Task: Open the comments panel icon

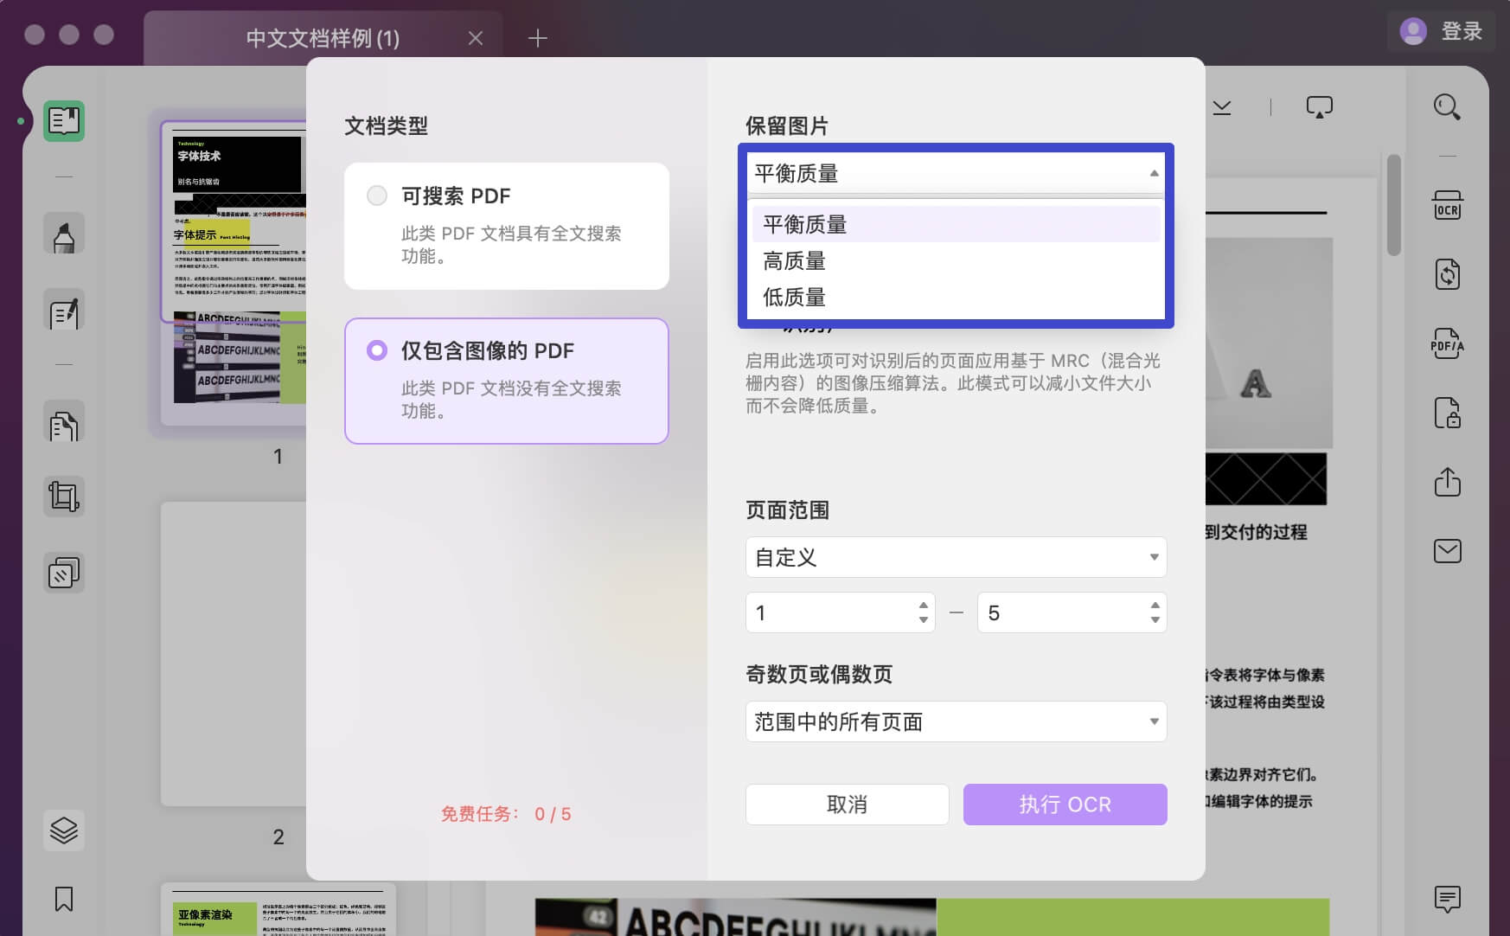Action: [1447, 899]
